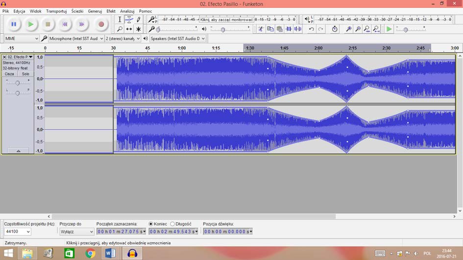463x260 pixels.
Task: Click the Fit Project zoom icon
Action: tap(376, 29)
